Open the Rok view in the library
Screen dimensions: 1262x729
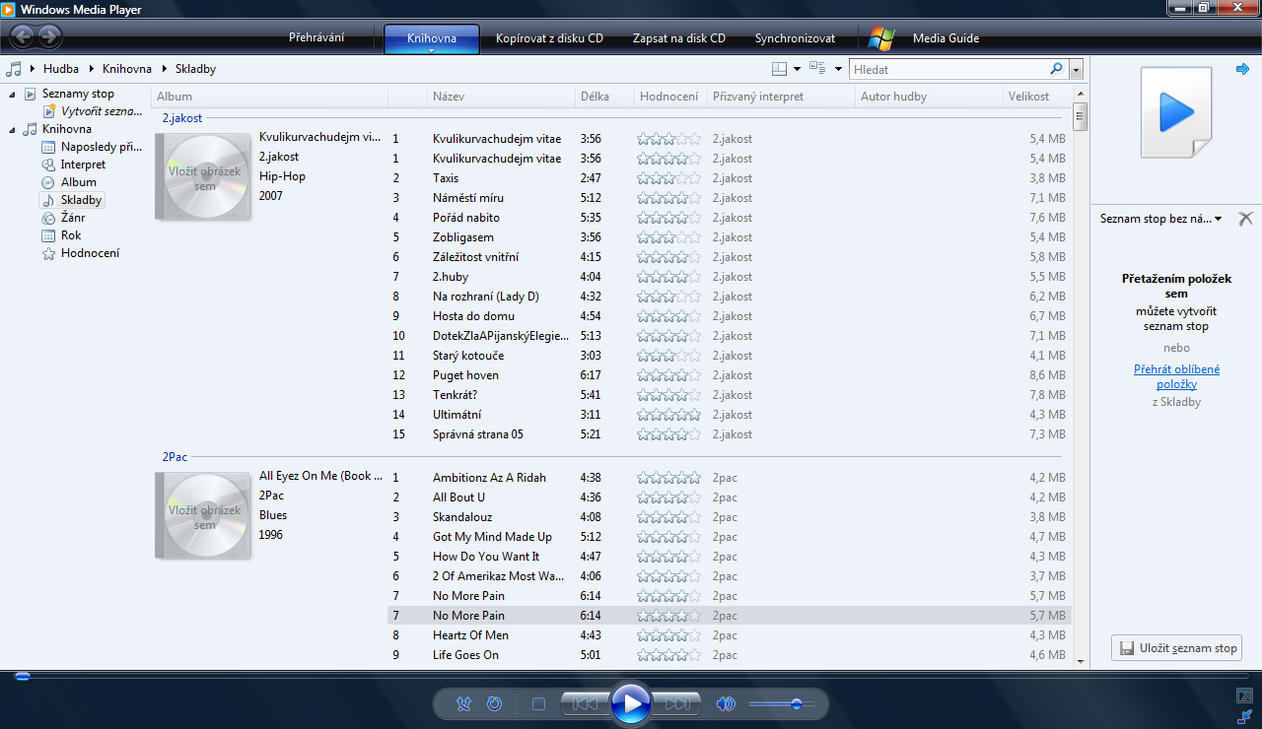click(71, 235)
